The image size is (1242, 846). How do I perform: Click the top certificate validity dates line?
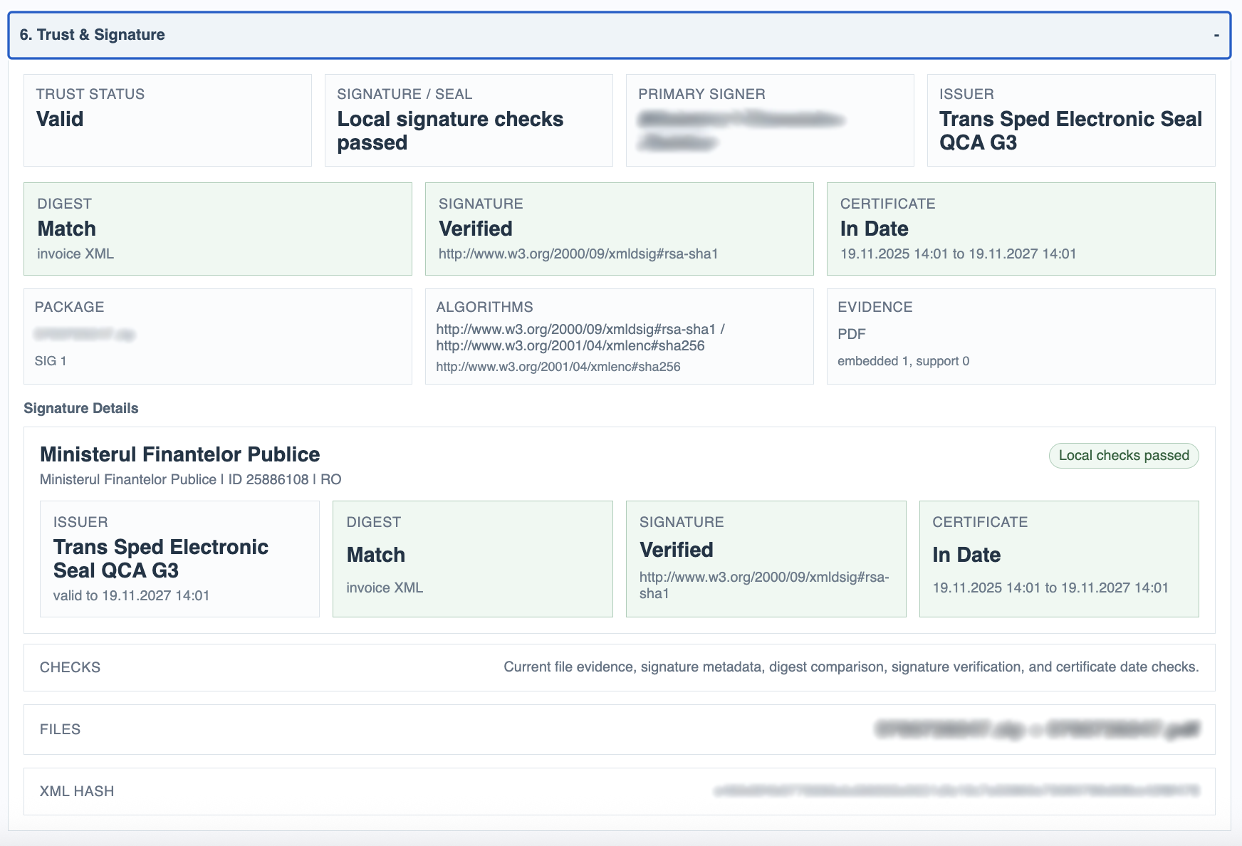pos(958,254)
